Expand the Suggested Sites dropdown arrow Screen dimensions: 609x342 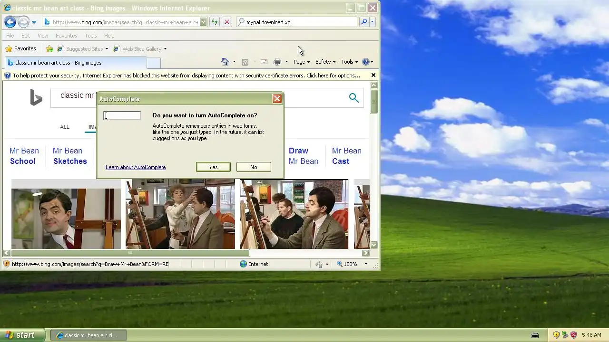(x=107, y=49)
